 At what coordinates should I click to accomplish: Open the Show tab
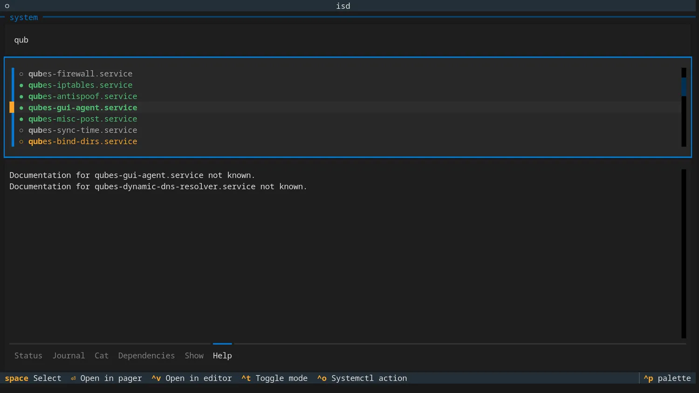click(194, 356)
